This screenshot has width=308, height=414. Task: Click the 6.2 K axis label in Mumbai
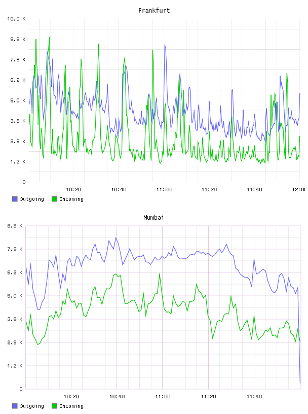[15, 272]
